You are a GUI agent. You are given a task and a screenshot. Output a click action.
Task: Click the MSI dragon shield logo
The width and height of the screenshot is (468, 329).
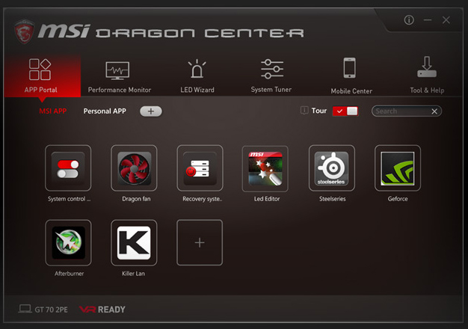click(24, 31)
